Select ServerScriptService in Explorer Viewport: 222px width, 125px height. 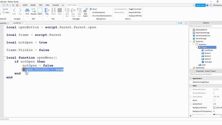tap(203, 35)
